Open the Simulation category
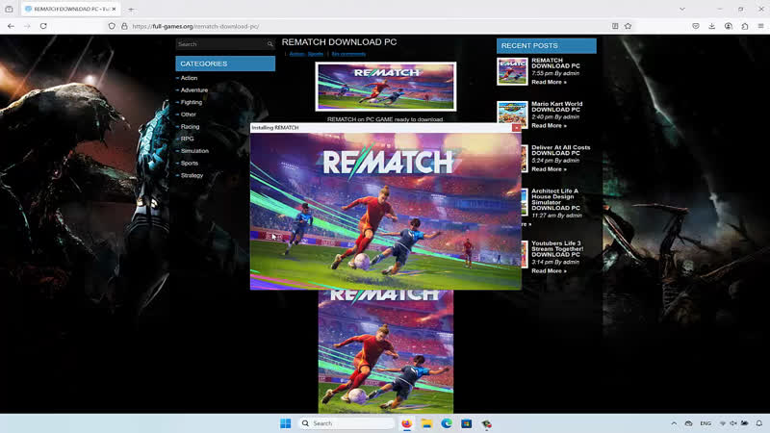This screenshot has height=433, width=770. [x=194, y=151]
